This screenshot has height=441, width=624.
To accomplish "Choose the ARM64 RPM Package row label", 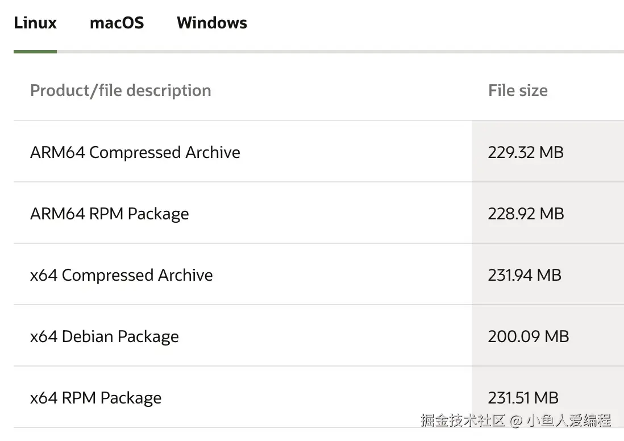I will point(110,214).
